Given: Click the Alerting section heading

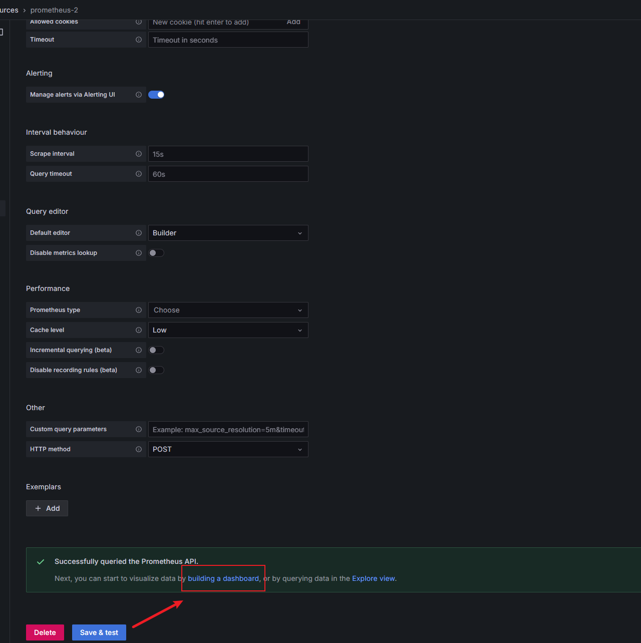Looking at the screenshot, I should (x=39, y=73).
